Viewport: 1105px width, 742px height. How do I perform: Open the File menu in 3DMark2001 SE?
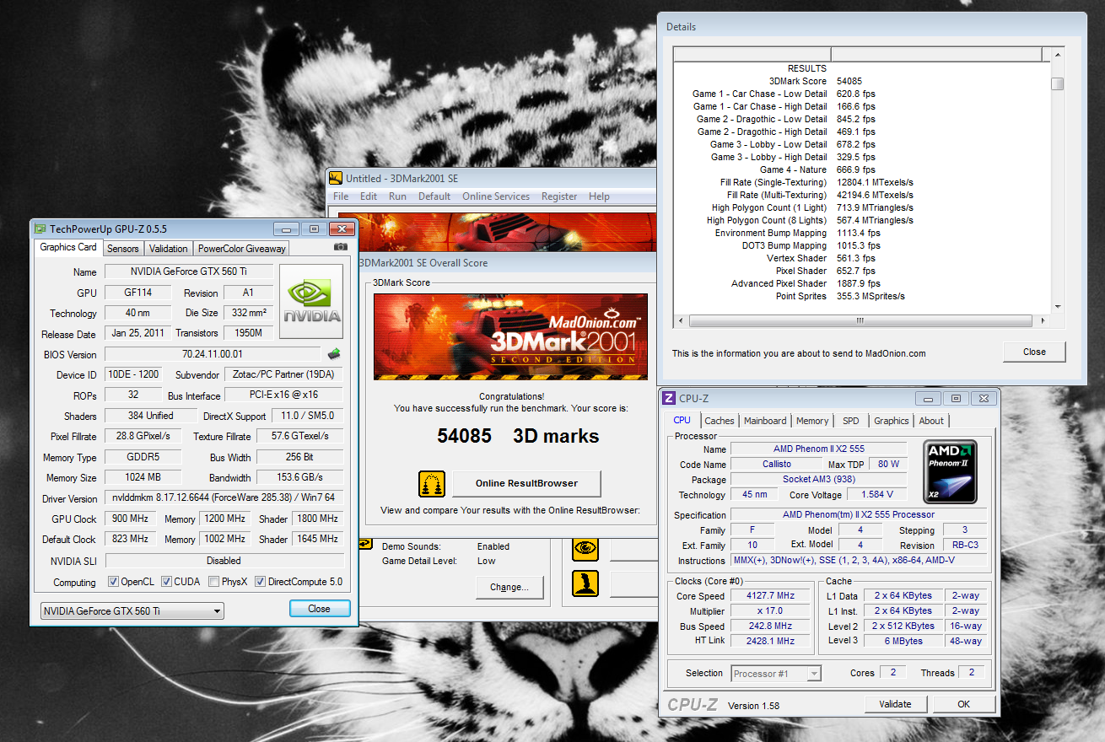tap(341, 196)
